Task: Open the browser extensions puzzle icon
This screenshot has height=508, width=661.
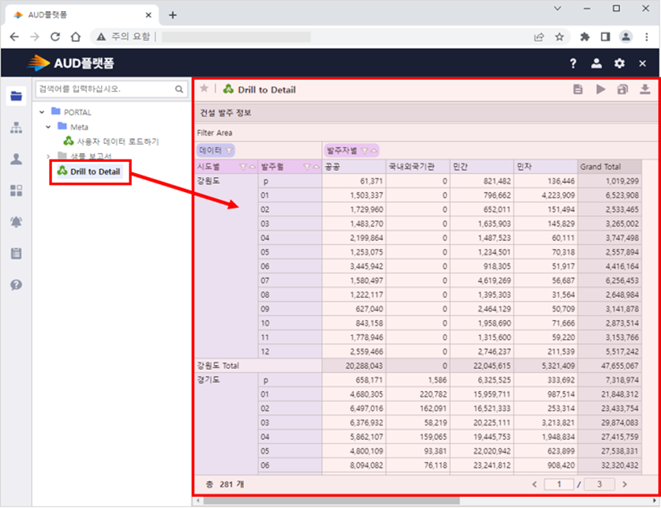Action: 584,37
